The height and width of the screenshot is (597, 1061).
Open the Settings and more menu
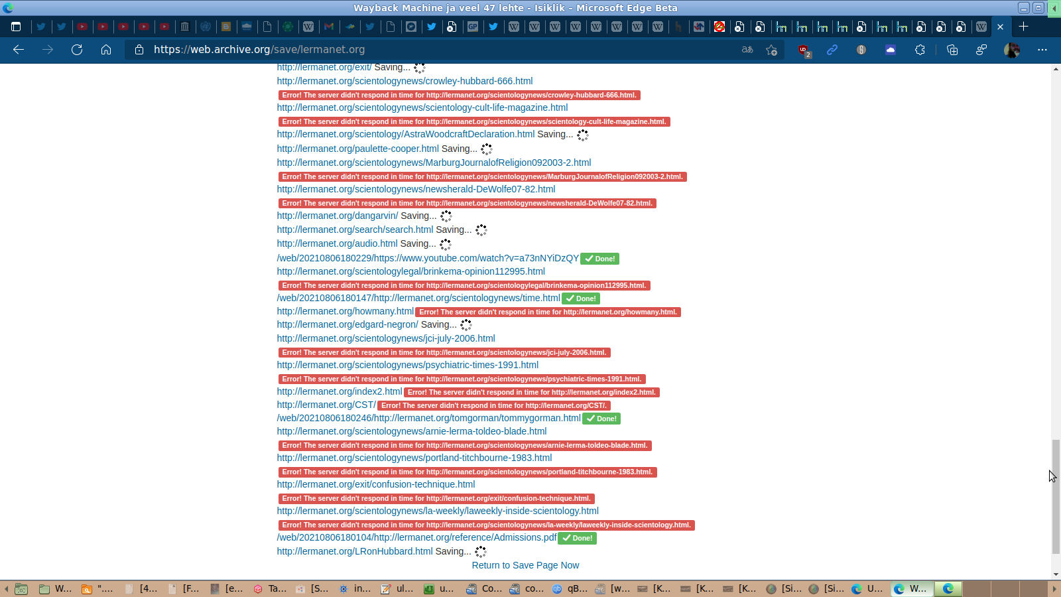coord(1042,50)
